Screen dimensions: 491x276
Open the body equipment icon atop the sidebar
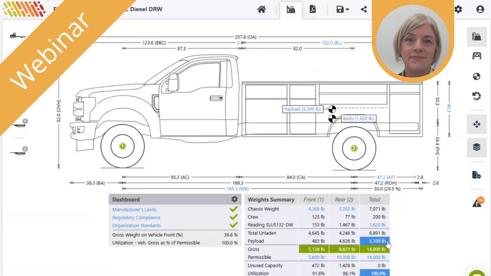click(x=476, y=36)
